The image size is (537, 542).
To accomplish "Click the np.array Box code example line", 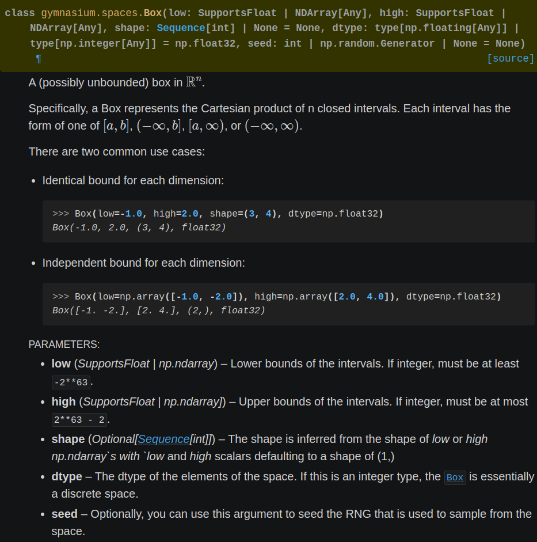I will [277, 297].
